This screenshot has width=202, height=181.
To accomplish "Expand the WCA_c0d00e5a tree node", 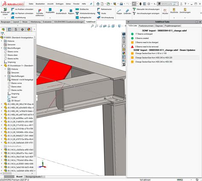I will point(2,150).
